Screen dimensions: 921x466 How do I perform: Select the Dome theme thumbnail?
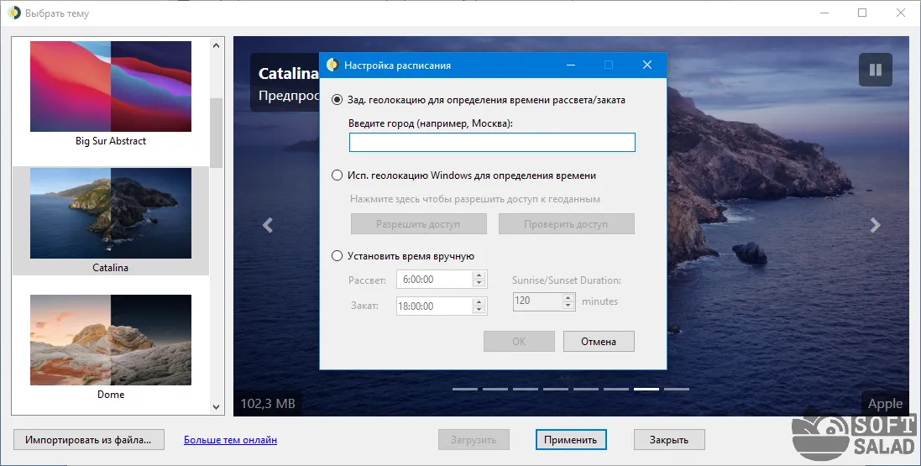tap(111, 340)
